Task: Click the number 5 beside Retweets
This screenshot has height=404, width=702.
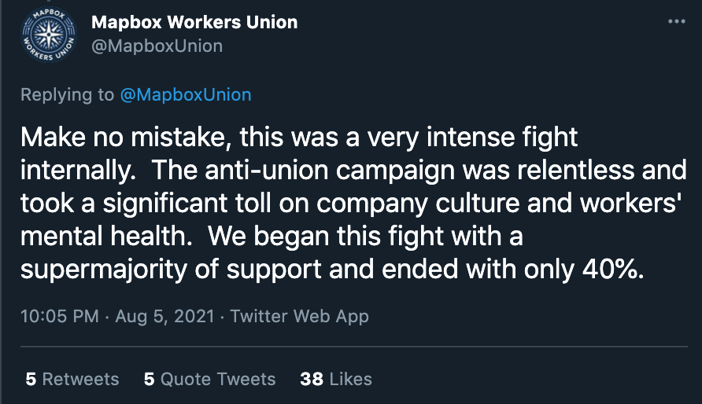Action: coord(31,379)
